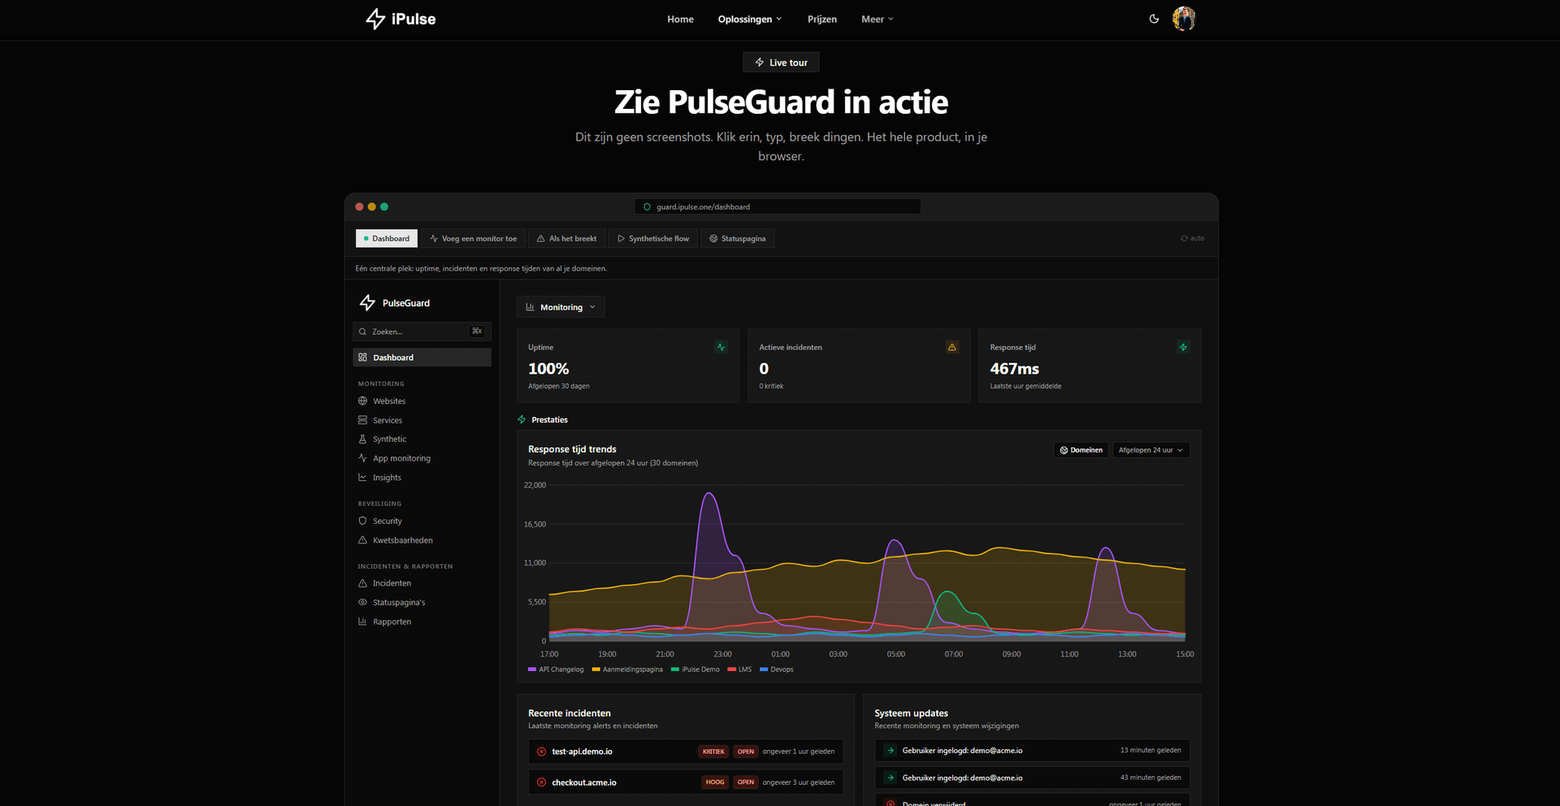This screenshot has width=1560, height=806.
Task: Toggle the API Changelog legend swatch
Action: point(532,669)
